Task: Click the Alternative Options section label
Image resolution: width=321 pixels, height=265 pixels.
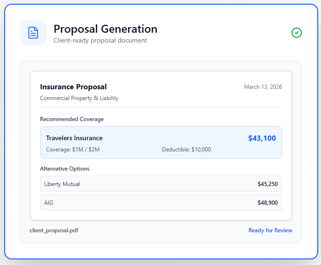Action: tap(64, 169)
